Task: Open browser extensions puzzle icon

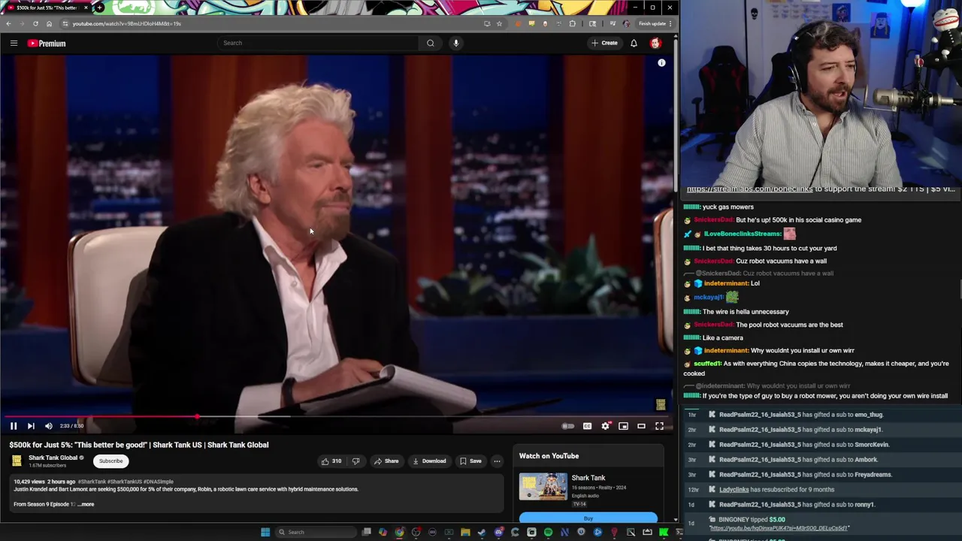Action: tap(573, 23)
